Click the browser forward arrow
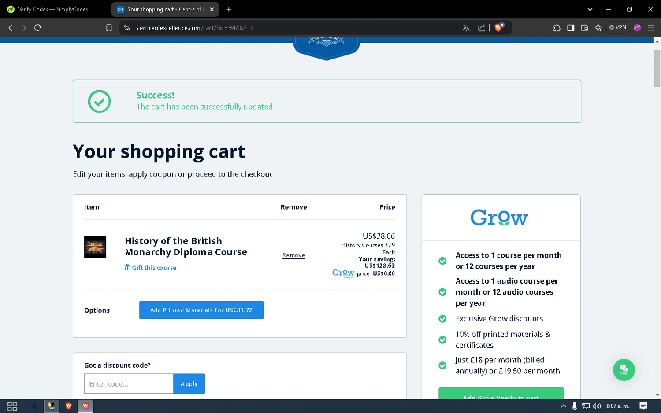Image resolution: width=661 pixels, height=413 pixels. click(24, 28)
